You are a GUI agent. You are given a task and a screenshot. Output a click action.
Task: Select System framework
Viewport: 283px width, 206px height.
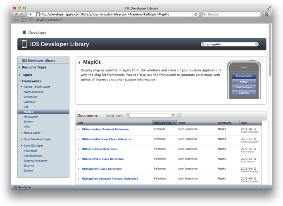click(x=28, y=170)
